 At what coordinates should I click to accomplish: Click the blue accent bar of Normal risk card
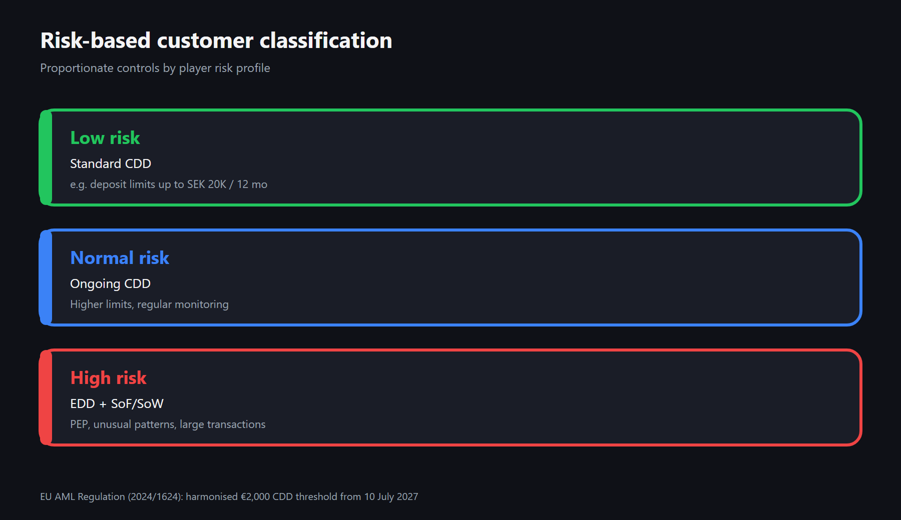(x=46, y=277)
